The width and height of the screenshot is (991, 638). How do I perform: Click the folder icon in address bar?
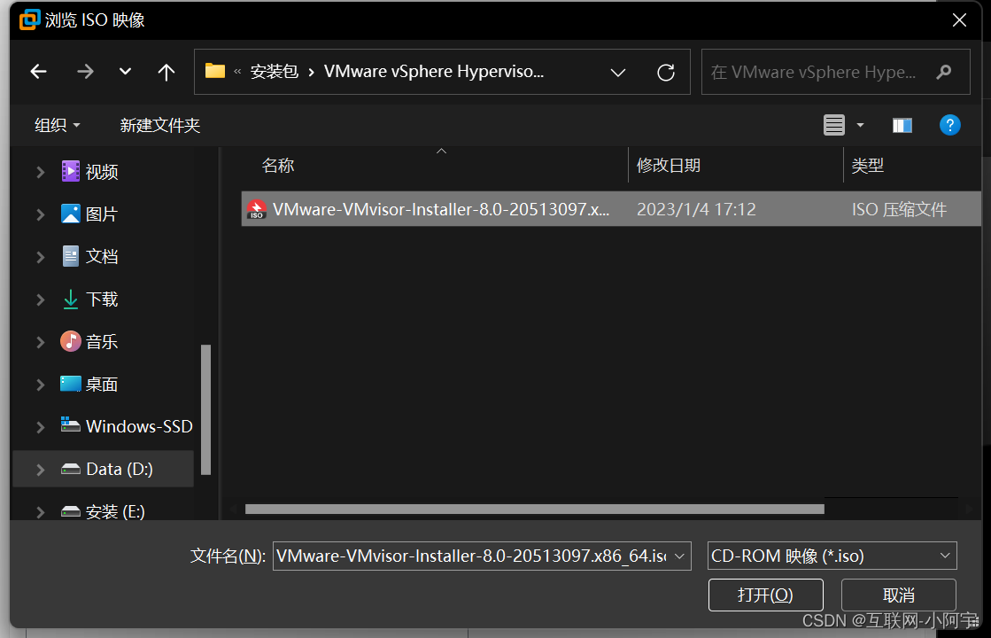pyautogui.click(x=215, y=72)
